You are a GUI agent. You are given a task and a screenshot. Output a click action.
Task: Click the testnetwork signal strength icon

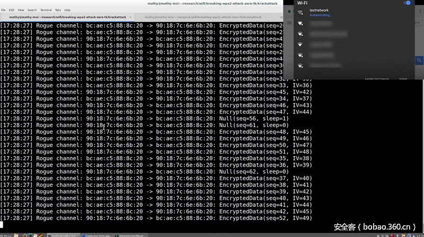coord(301,13)
